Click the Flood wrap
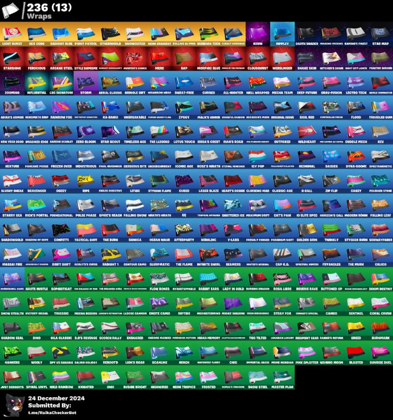 pos(356,108)
